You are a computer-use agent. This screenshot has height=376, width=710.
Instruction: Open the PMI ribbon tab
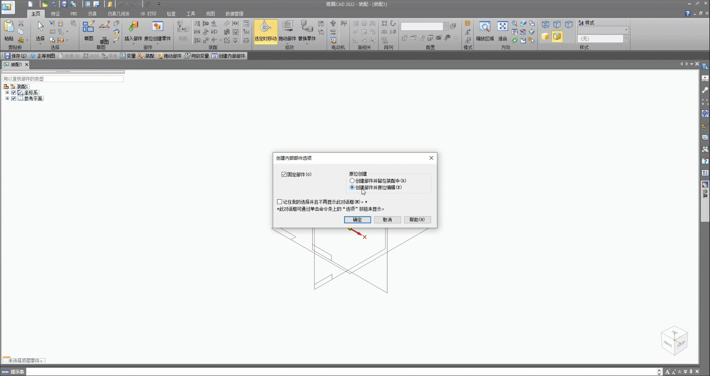click(74, 14)
